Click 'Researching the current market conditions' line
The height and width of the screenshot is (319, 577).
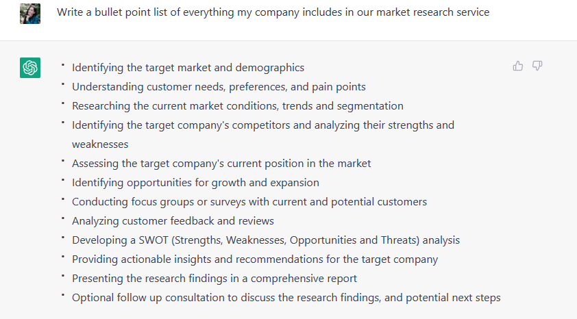pyautogui.click(x=237, y=106)
